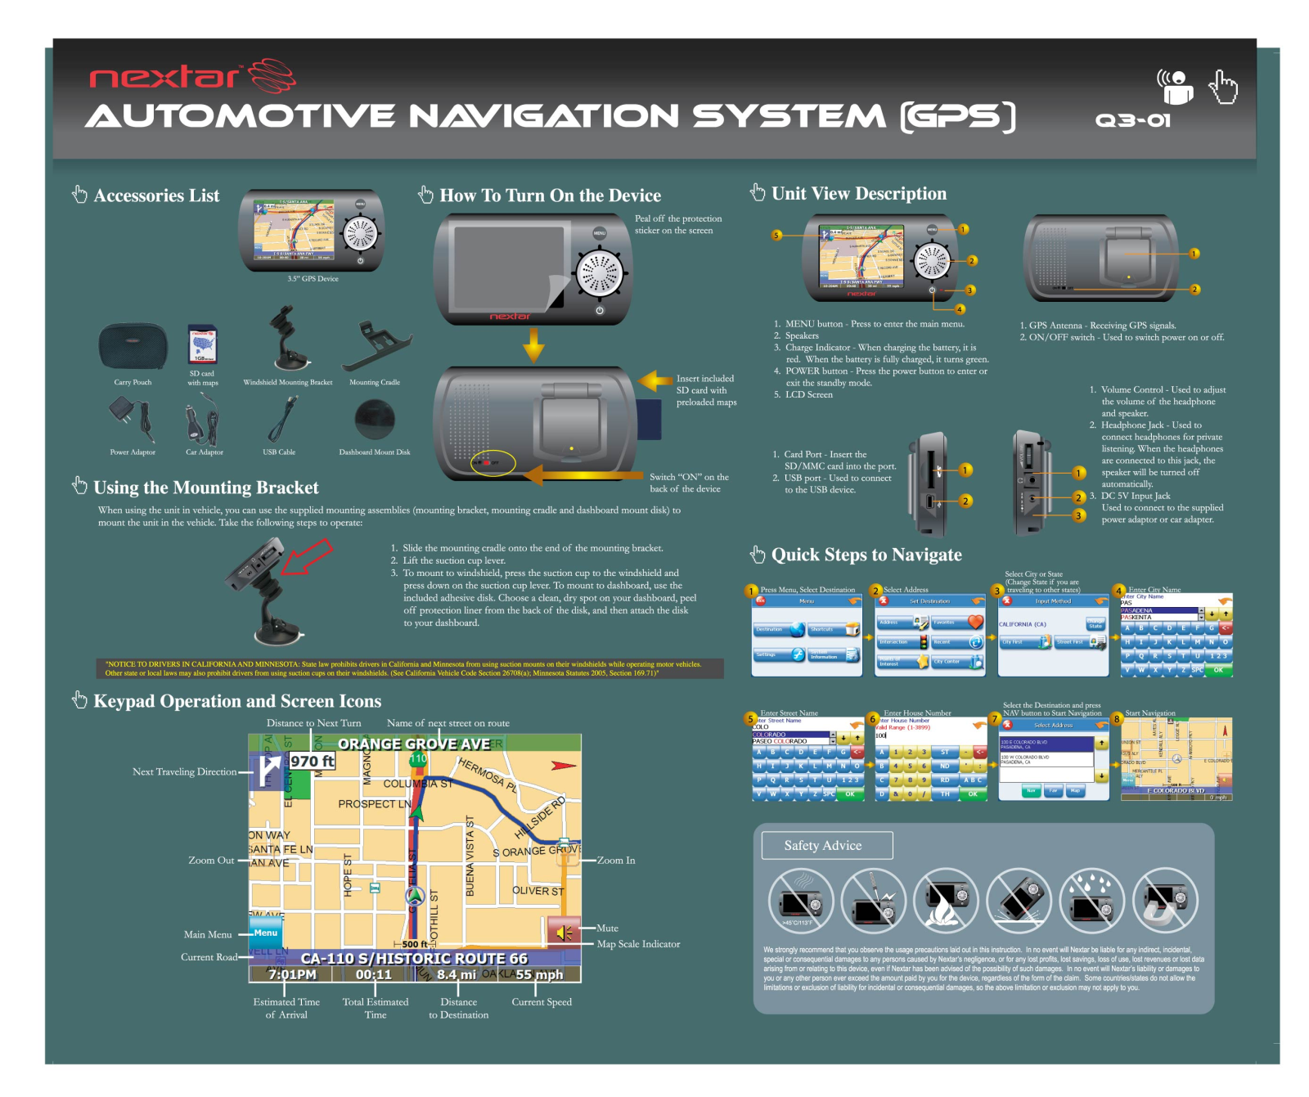Select the 100 E COLORADO BLVD entry
The image size is (1309, 1097).
(1046, 744)
